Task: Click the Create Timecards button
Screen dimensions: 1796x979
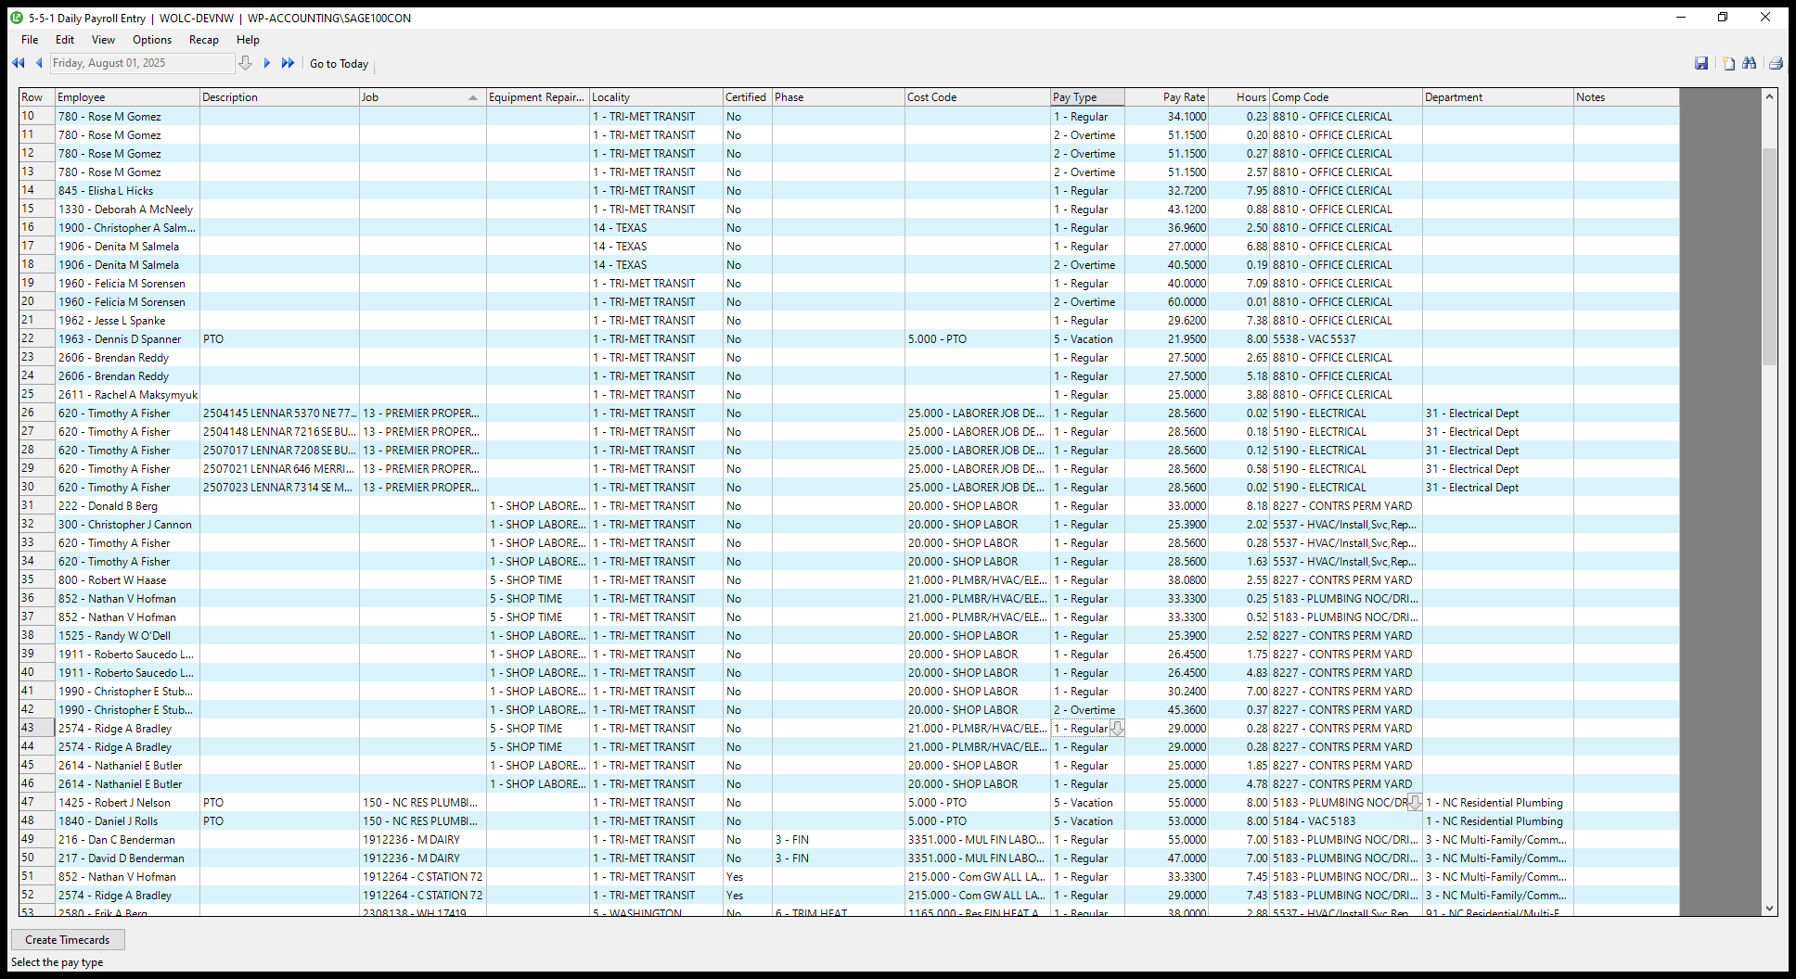Action: [x=68, y=939]
